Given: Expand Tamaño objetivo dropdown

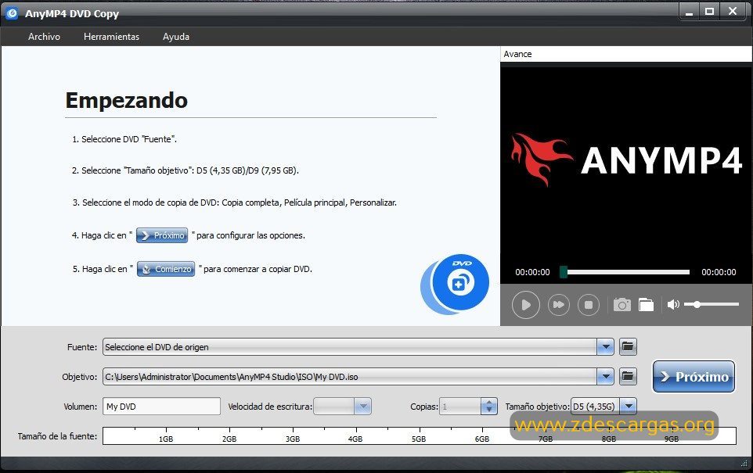Looking at the screenshot, I should click(x=628, y=407).
